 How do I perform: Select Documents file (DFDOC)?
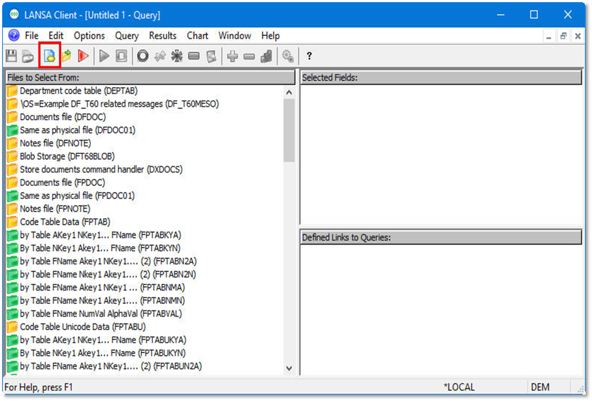pyautogui.click(x=63, y=118)
